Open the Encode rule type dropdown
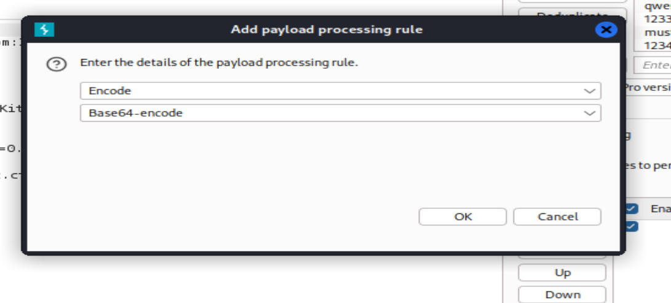Image resolution: width=671 pixels, height=303 pixels. click(x=339, y=91)
